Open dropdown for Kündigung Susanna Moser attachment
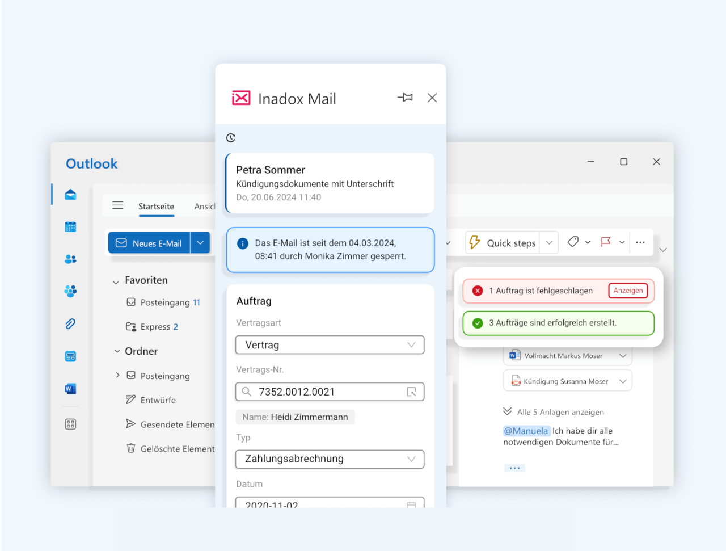The image size is (726, 551). click(x=623, y=381)
